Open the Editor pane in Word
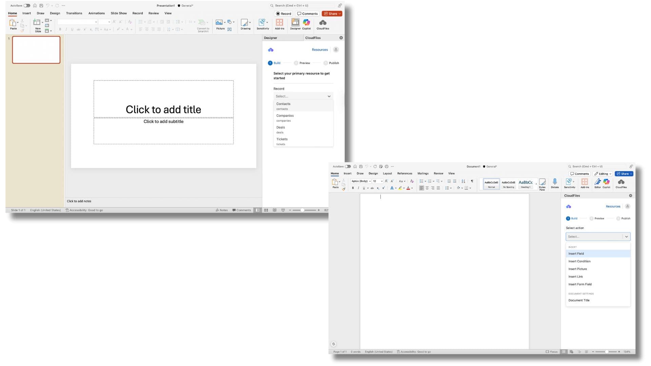 (x=597, y=183)
